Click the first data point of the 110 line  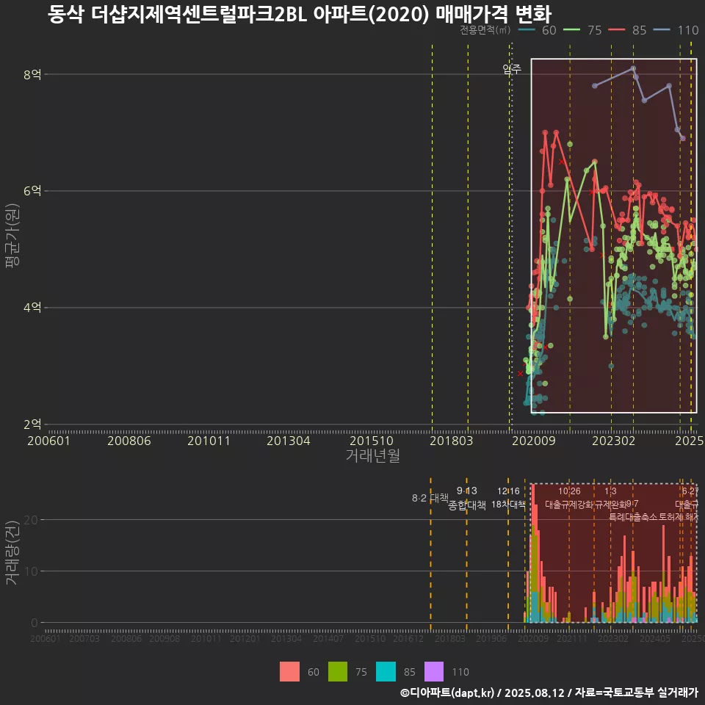(594, 85)
